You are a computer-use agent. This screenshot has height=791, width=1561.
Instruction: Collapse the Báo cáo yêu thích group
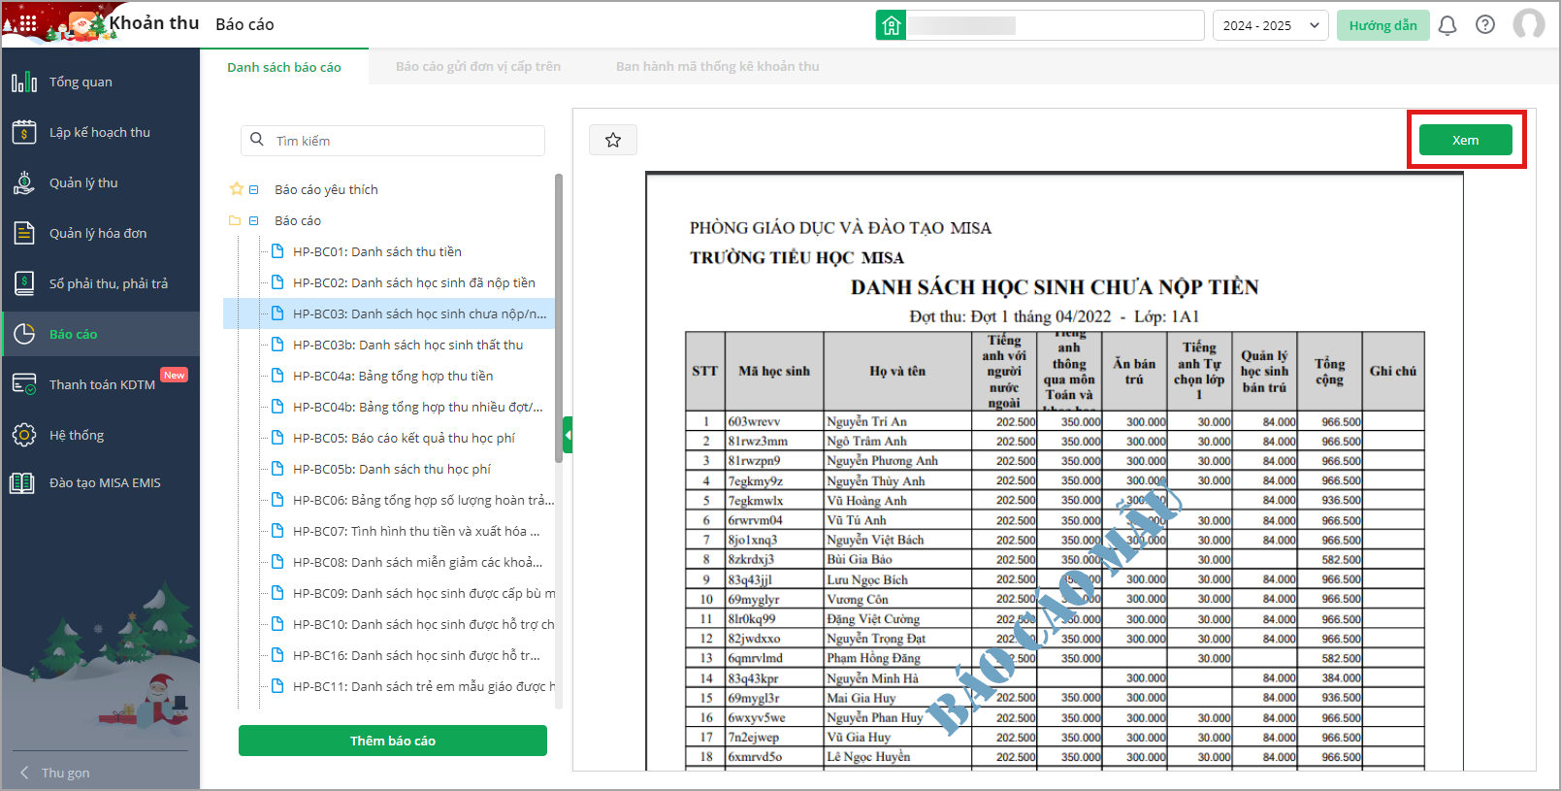[254, 189]
